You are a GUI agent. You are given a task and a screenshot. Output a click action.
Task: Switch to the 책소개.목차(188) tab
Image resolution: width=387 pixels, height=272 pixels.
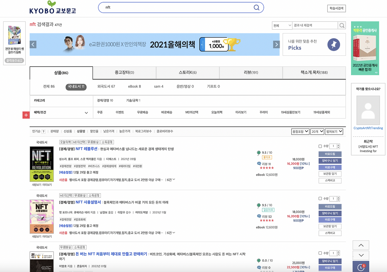[x=314, y=73]
